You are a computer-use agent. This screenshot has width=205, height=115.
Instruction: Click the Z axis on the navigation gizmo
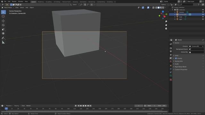tap(163, 11)
